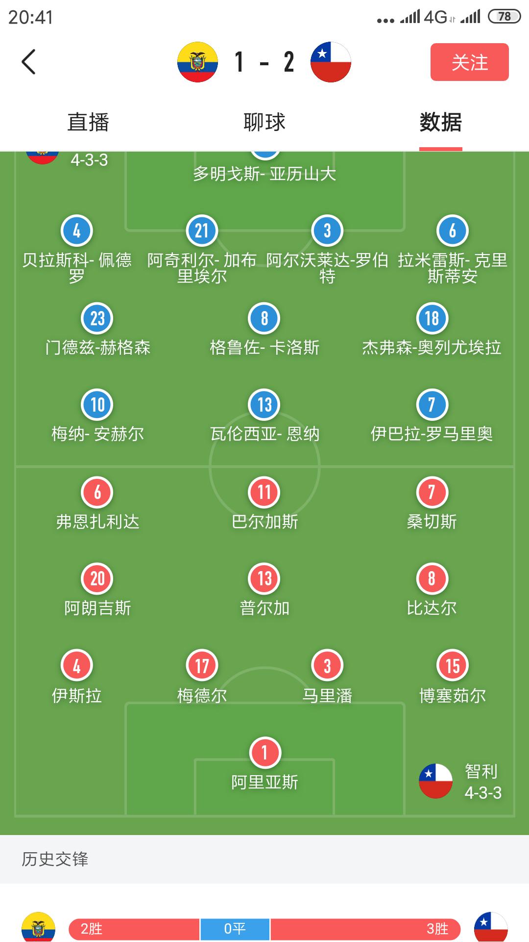Open the 聊球 tab
The image size is (529, 942).
[x=264, y=122]
